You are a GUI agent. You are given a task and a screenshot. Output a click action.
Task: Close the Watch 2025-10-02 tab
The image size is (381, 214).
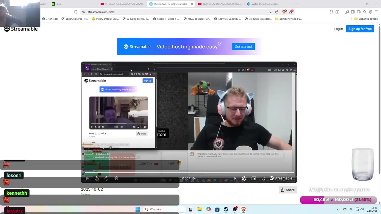(x=192, y=4)
